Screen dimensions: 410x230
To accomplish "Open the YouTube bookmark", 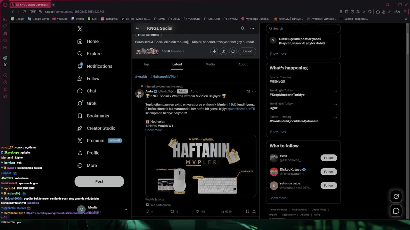I will [x=60, y=19].
